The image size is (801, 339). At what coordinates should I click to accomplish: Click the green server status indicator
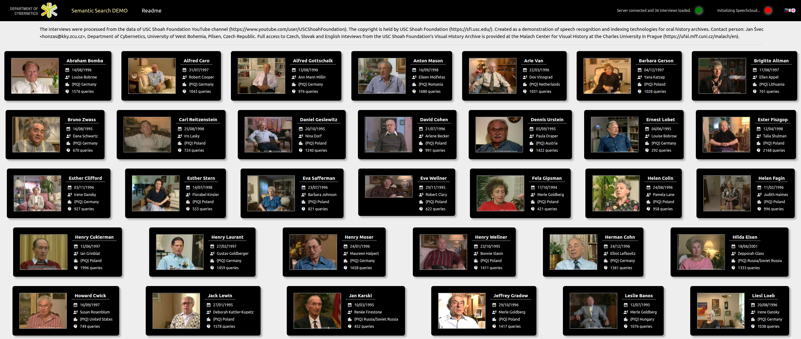tap(699, 11)
